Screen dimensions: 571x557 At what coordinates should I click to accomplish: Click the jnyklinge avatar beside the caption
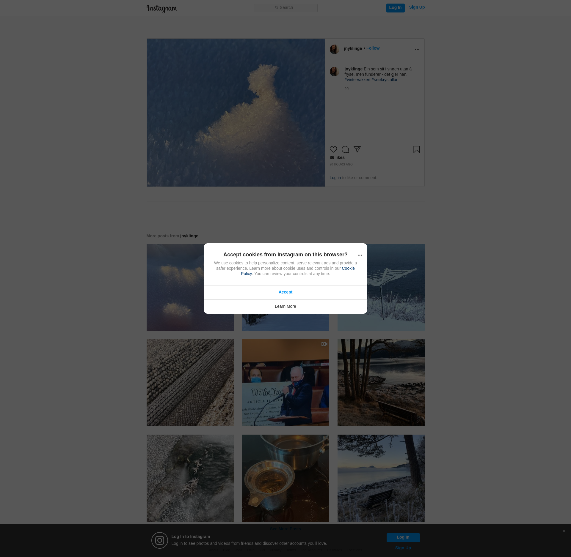(x=335, y=72)
